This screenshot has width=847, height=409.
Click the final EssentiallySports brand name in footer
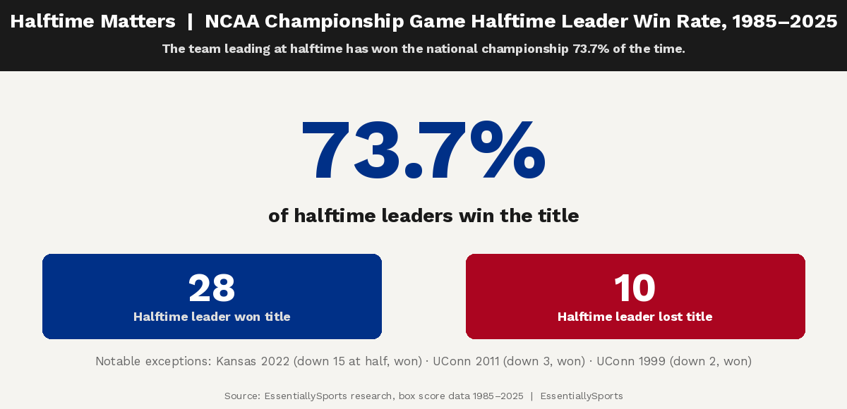click(x=582, y=396)
